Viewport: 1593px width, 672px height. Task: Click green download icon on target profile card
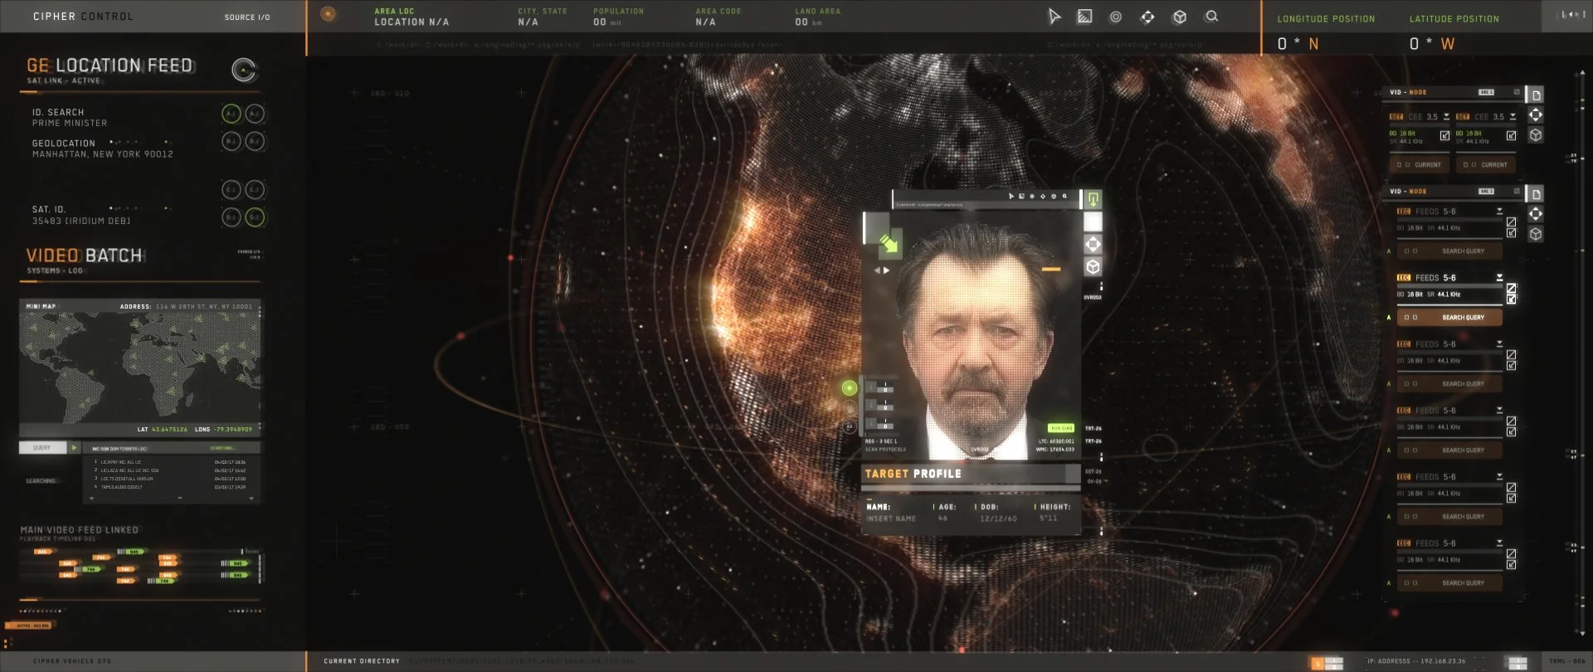click(x=1093, y=199)
